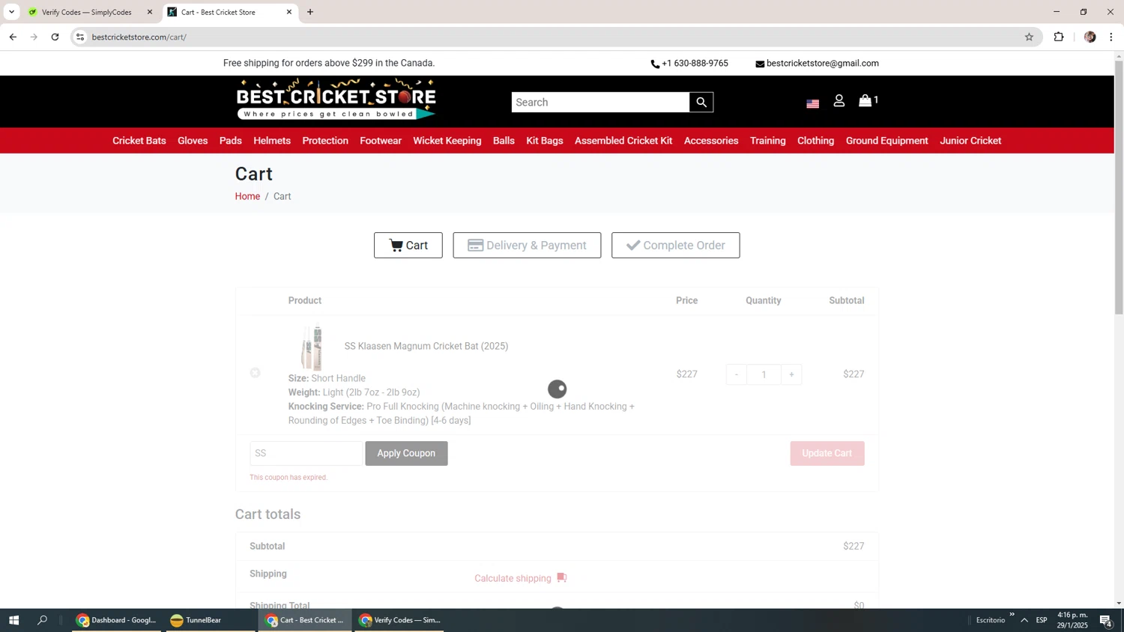
Task: Click the Cart step button
Action: pyautogui.click(x=408, y=246)
